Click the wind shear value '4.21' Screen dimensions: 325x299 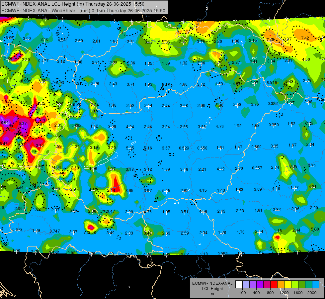(x=312, y=186)
